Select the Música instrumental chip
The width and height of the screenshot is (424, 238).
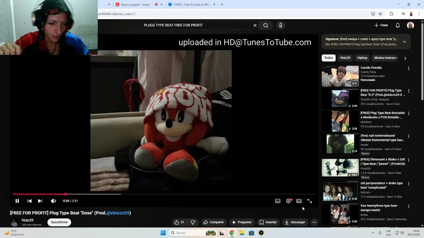point(386,58)
